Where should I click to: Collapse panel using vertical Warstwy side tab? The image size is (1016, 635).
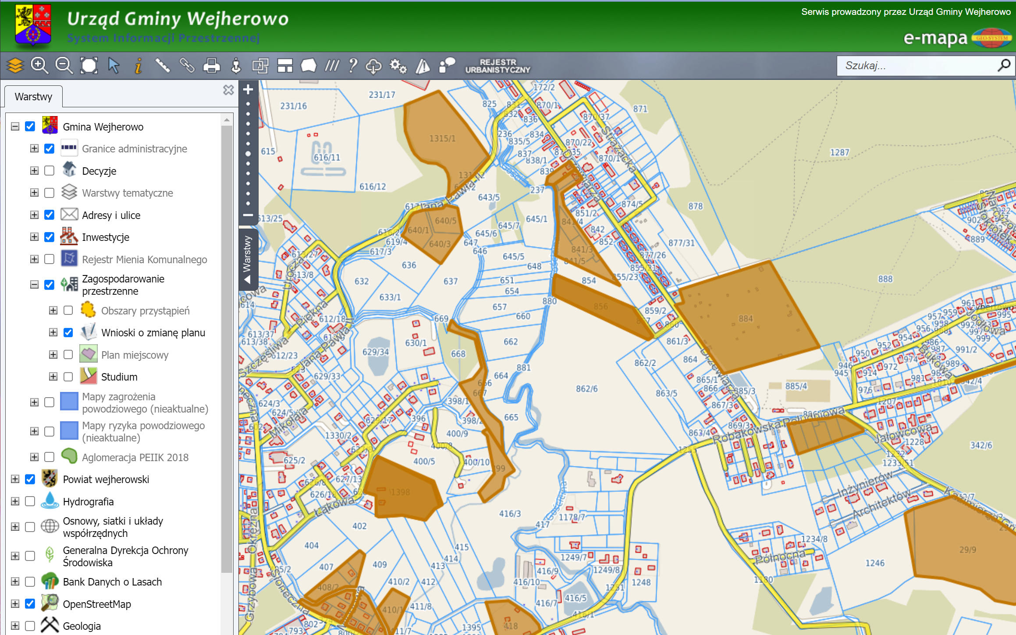(248, 259)
